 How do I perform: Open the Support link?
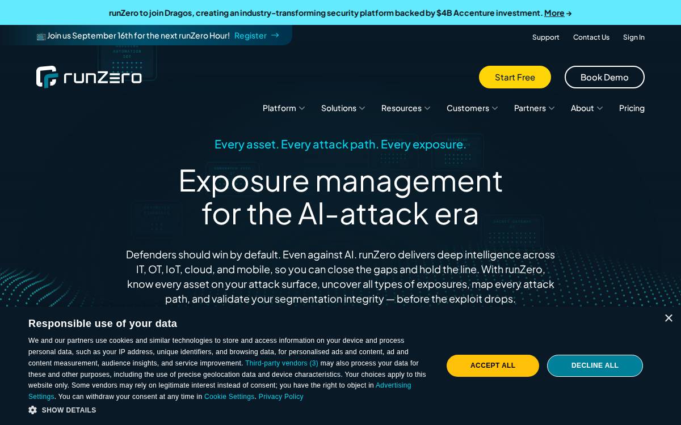point(546,37)
